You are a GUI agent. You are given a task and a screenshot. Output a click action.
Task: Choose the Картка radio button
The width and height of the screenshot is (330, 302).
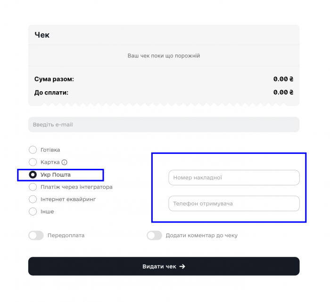coord(33,162)
